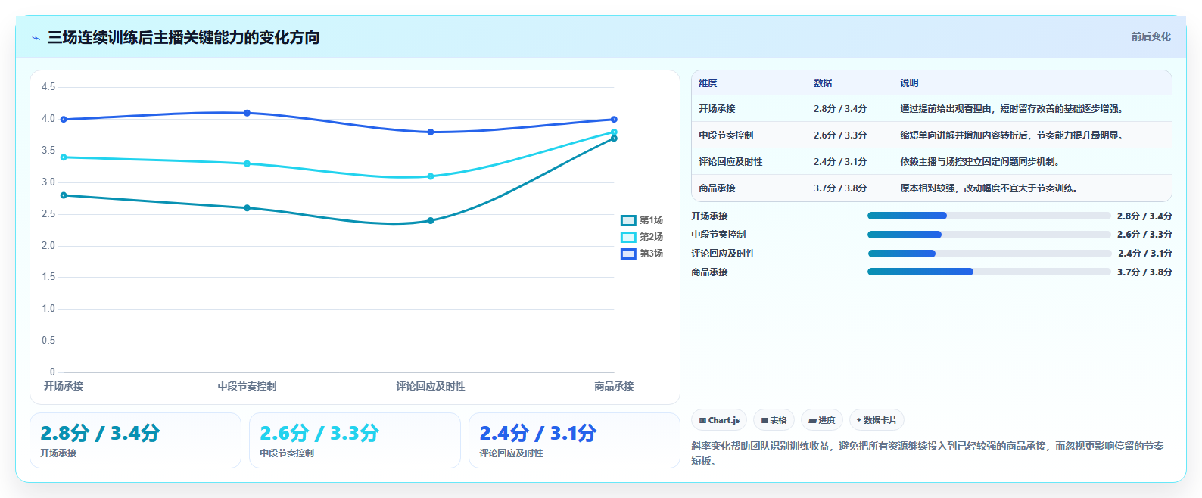Click the 商品承接 label beside its progress bar
Image resolution: width=1202 pixels, height=498 pixels.
(x=709, y=272)
